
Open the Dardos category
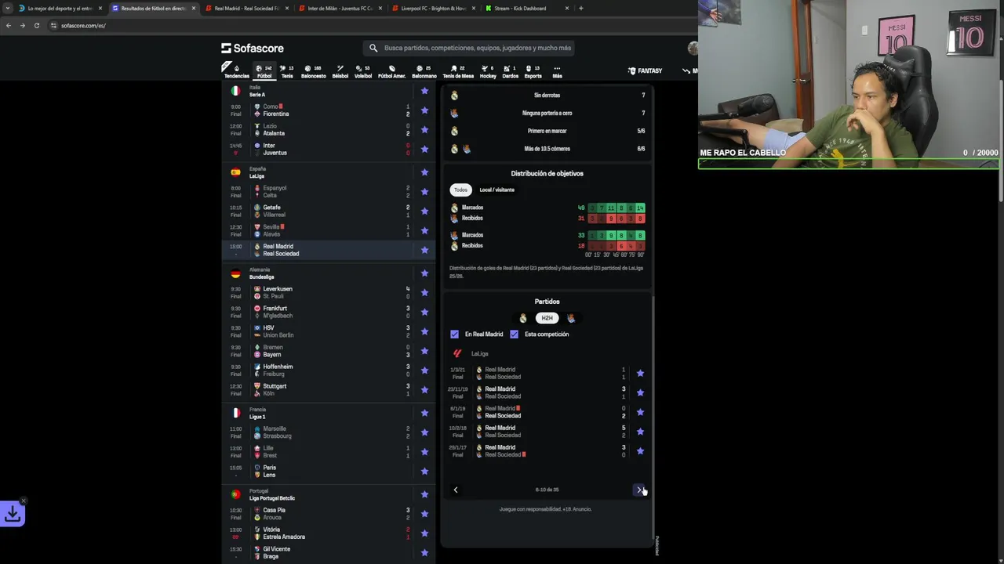(x=510, y=71)
